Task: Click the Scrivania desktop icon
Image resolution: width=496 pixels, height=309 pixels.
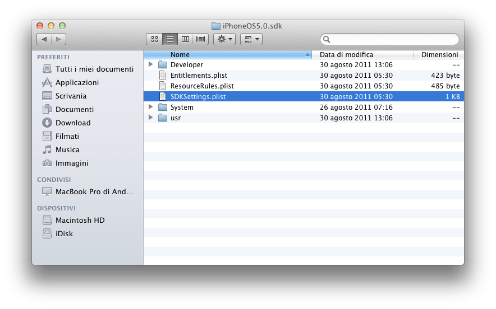Action: tap(47, 96)
